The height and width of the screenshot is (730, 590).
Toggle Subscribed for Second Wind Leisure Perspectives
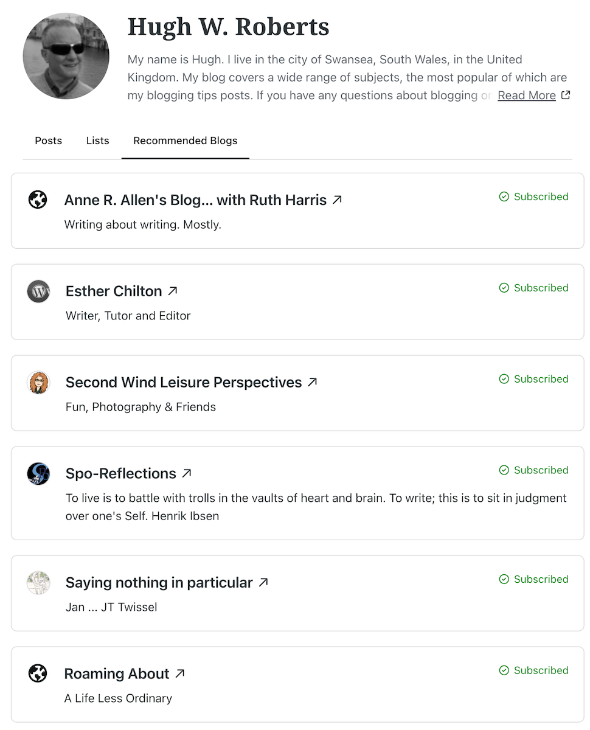pyautogui.click(x=533, y=379)
